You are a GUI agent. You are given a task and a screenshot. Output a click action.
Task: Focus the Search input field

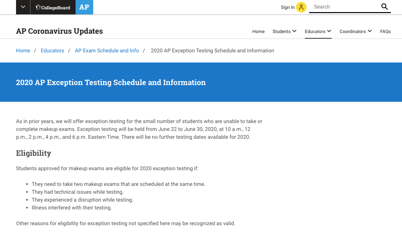(x=345, y=7)
